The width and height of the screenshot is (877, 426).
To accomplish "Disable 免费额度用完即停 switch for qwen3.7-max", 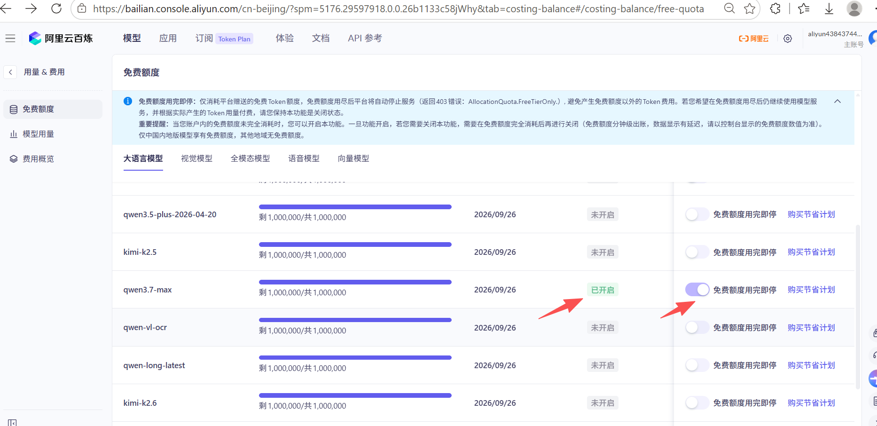I will (x=697, y=290).
